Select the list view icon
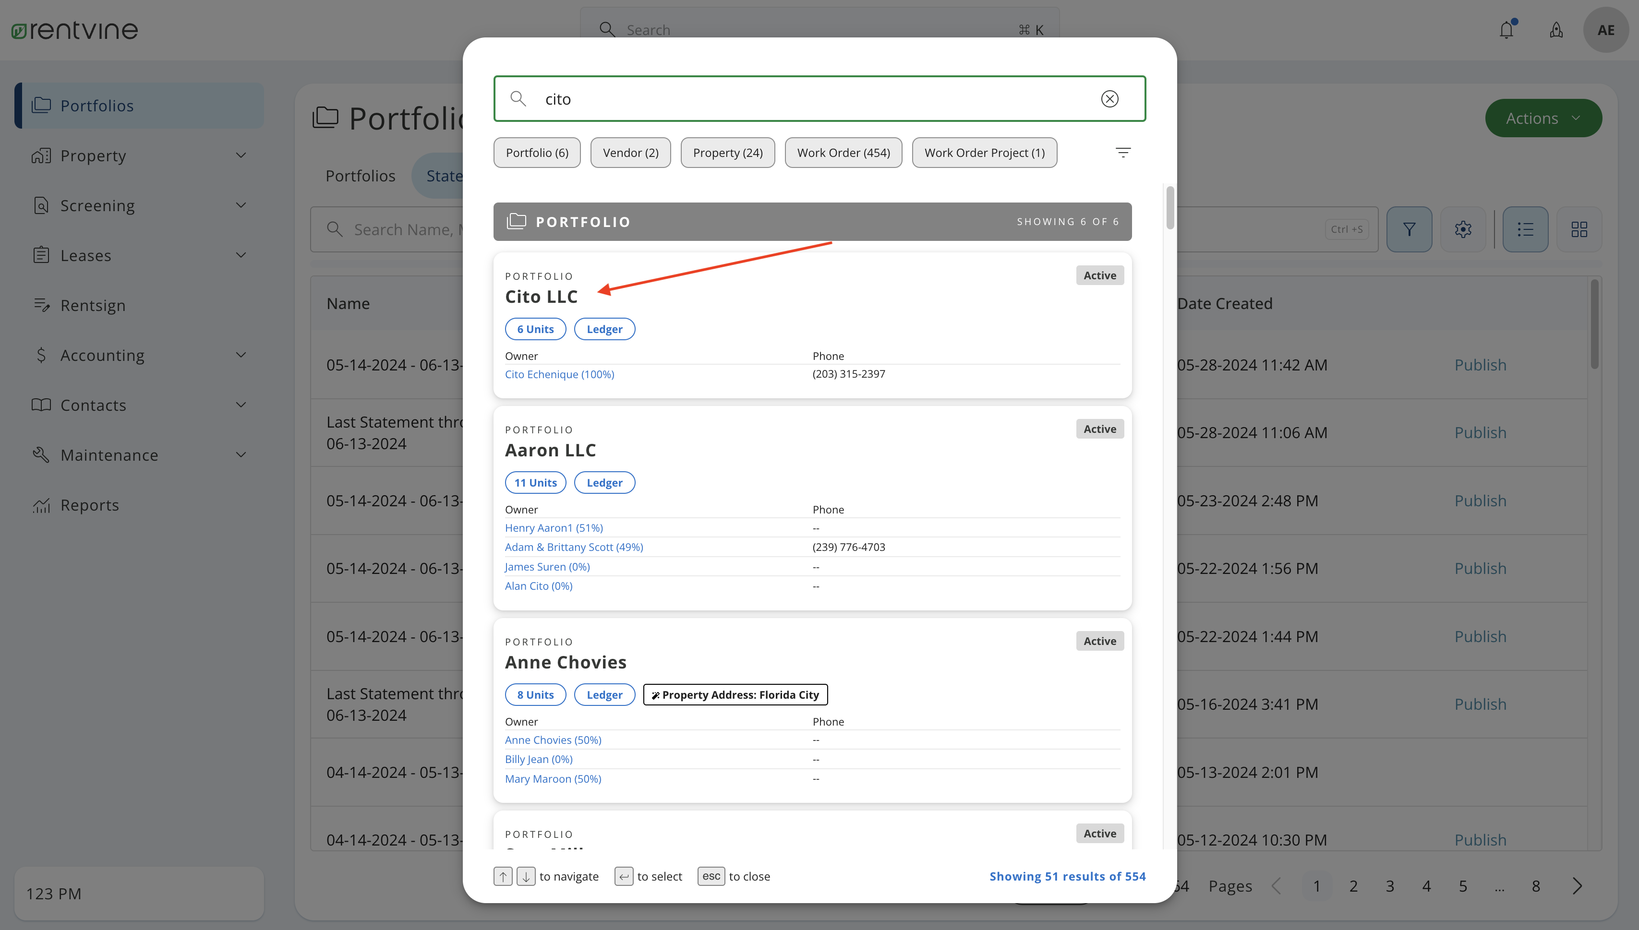 1526,229
